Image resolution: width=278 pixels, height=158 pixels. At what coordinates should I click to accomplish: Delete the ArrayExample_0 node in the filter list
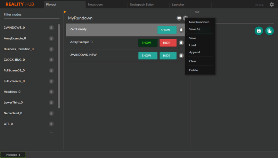51,38
